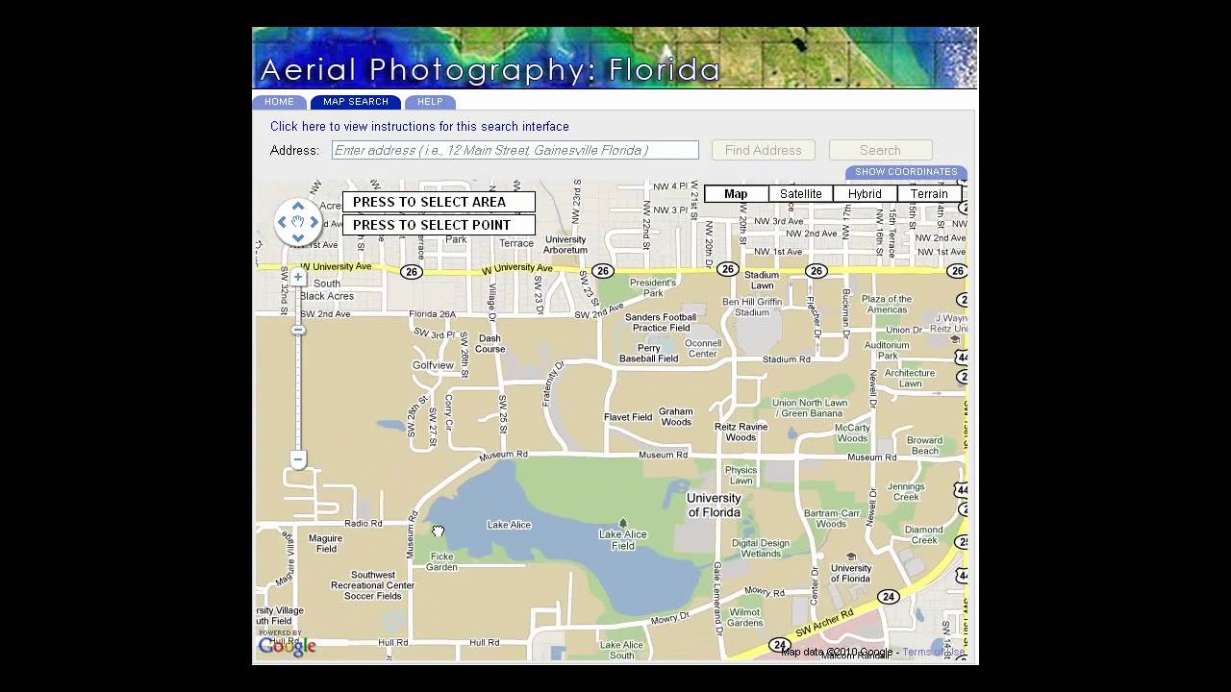This screenshot has width=1231, height=692.
Task: Switch to Satellite view
Action: click(801, 194)
